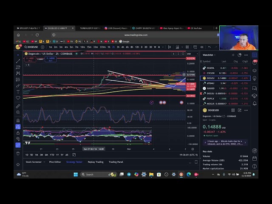The width and height of the screenshot is (272, 204).
Task: Open the Stock Screener tab
Action: pyautogui.click(x=34, y=162)
